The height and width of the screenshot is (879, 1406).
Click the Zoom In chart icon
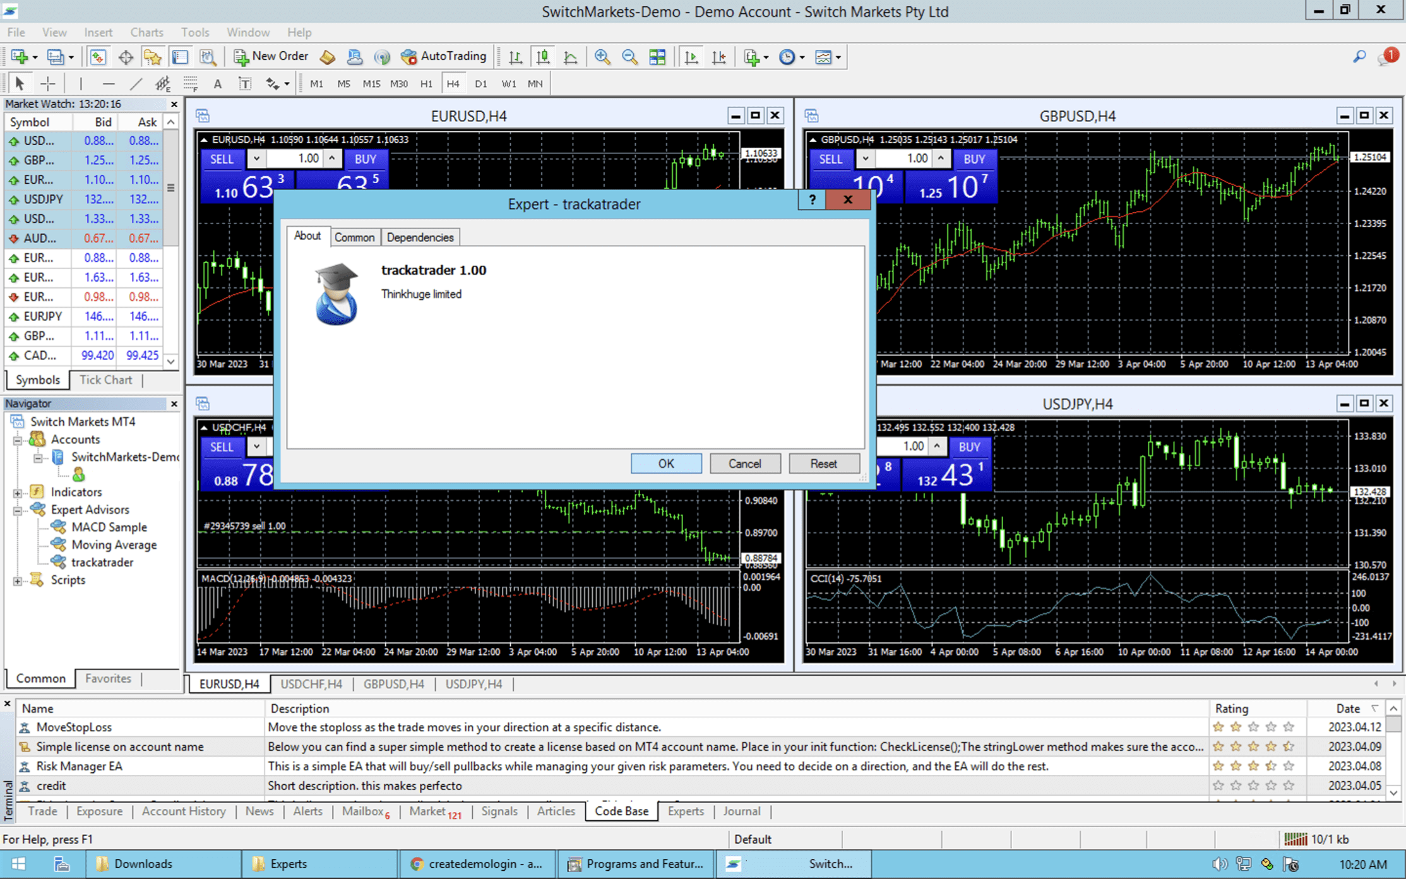pos(602,57)
